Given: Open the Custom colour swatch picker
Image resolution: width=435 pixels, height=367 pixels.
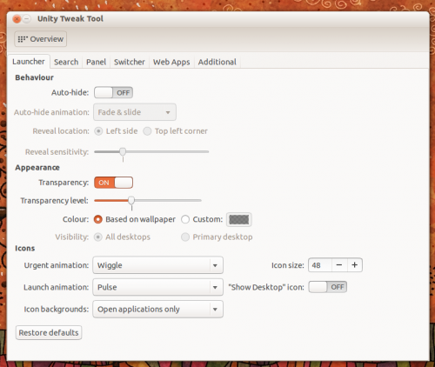Looking at the screenshot, I should point(239,219).
